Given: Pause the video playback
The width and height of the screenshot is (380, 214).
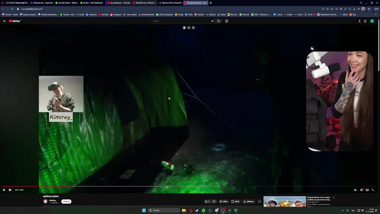Looking at the screenshot, I should tap(4, 190).
